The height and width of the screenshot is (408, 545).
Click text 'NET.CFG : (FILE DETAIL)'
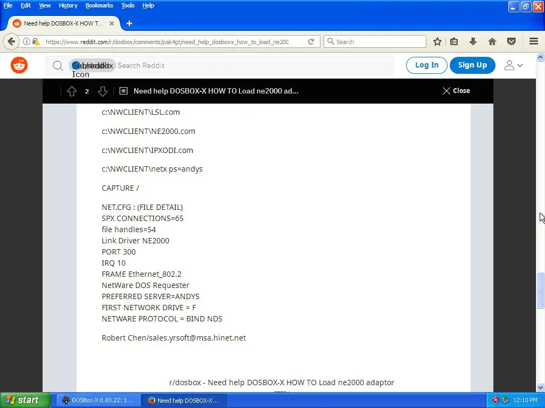[x=142, y=207]
